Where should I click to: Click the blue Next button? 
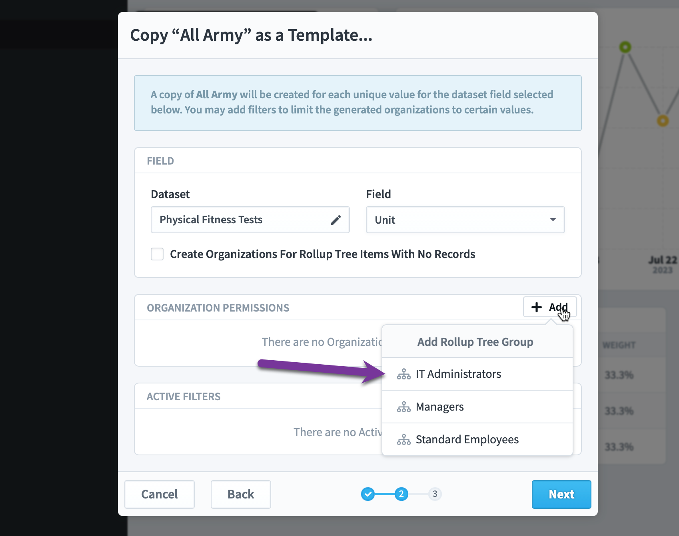pos(561,494)
